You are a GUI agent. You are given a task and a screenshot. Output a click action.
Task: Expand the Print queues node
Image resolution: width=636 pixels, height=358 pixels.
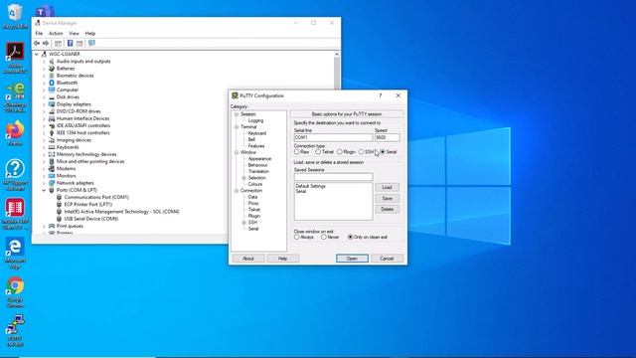pyautogui.click(x=44, y=226)
